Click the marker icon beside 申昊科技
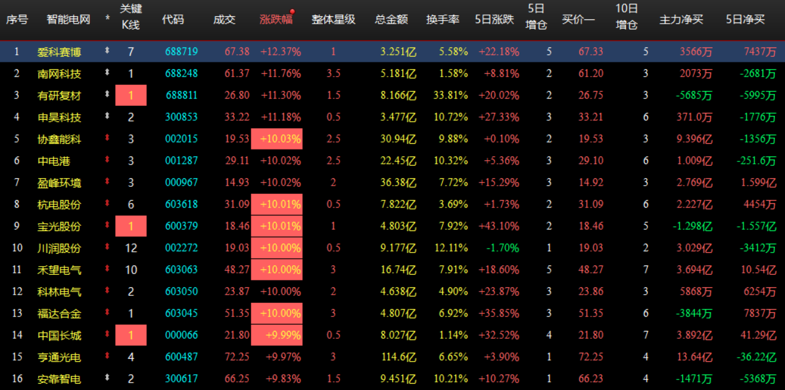 (x=107, y=117)
